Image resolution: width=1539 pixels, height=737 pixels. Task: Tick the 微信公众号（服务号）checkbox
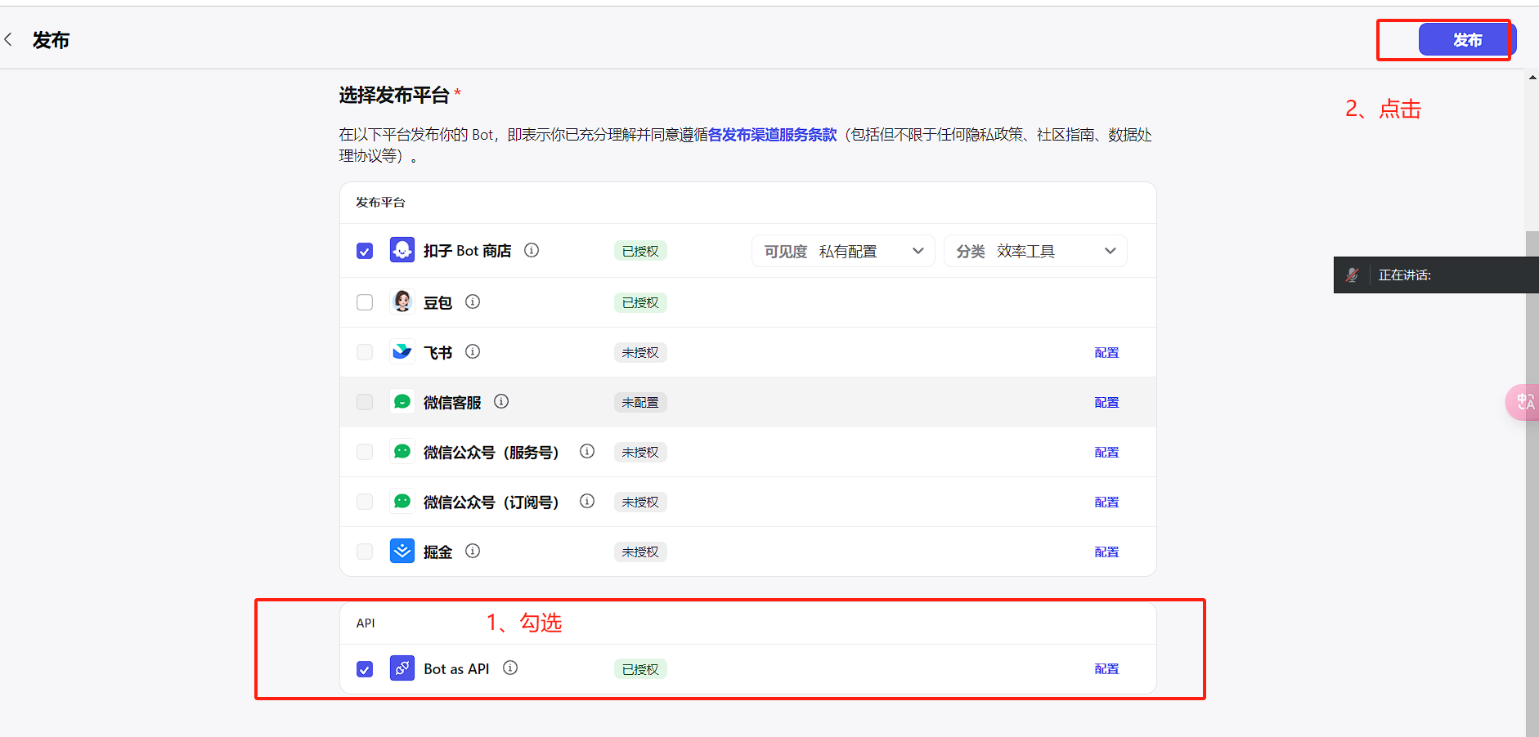click(365, 452)
